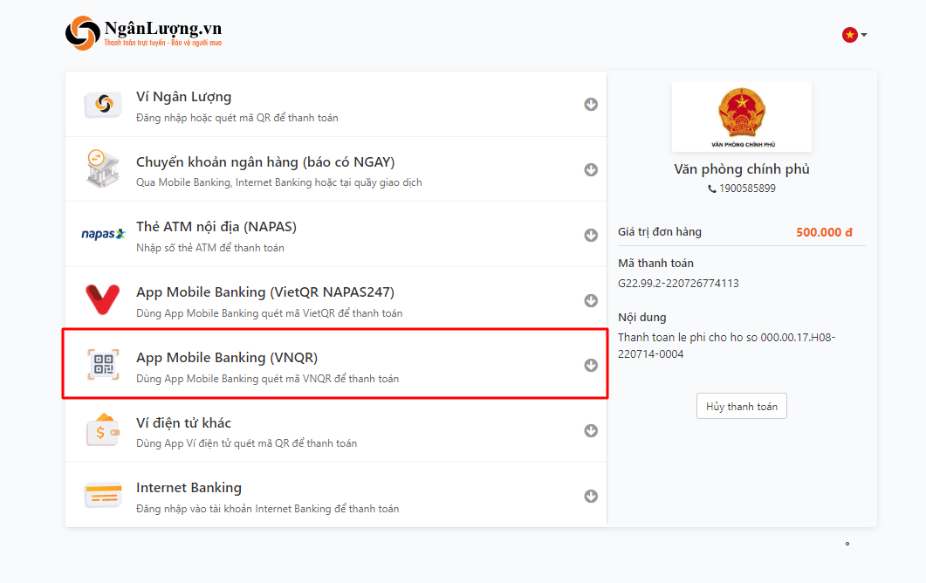926x583 pixels.
Task: Click the NgânLượng.vn logo
Action: [x=143, y=33]
